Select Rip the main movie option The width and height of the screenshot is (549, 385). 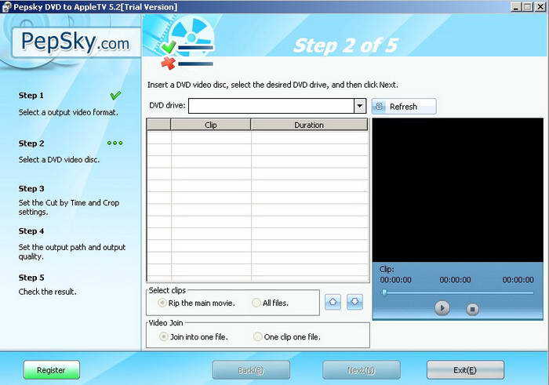click(x=196, y=303)
